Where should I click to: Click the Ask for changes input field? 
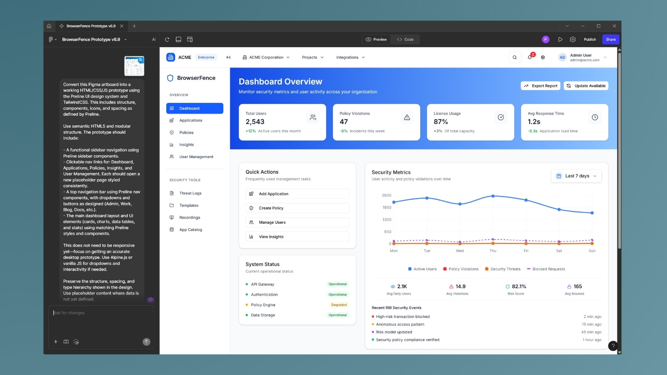pos(101,319)
